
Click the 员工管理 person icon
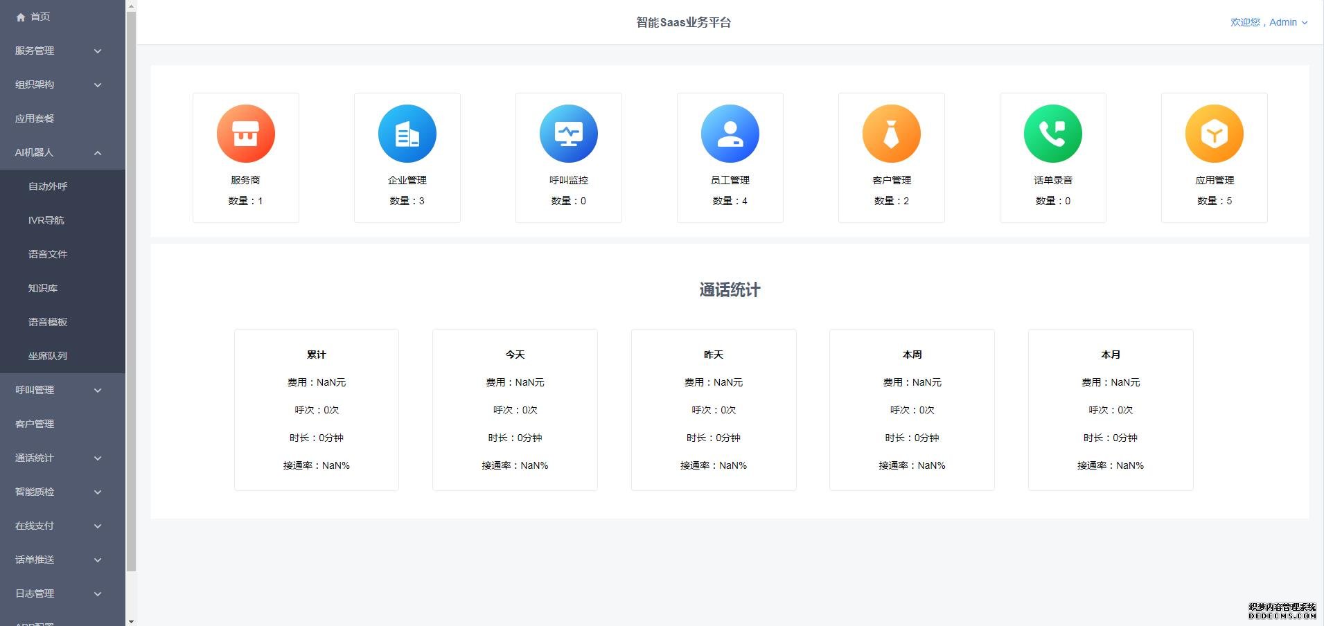coord(730,134)
